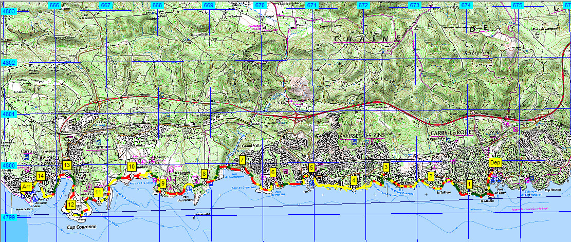Image resolution: width=571 pixels, height=242 pixels.
Task: Click waypoint 14 near Carro
Action: coord(41,176)
